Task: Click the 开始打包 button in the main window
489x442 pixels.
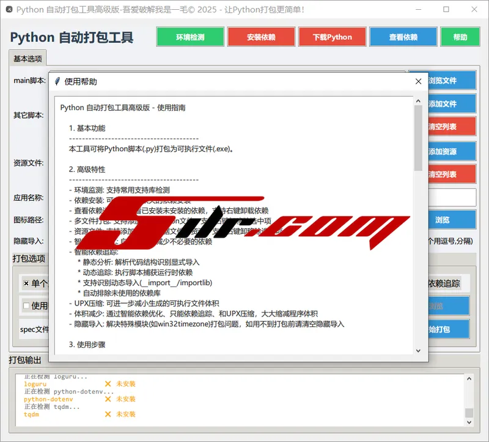Action: [x=449, y=329]
